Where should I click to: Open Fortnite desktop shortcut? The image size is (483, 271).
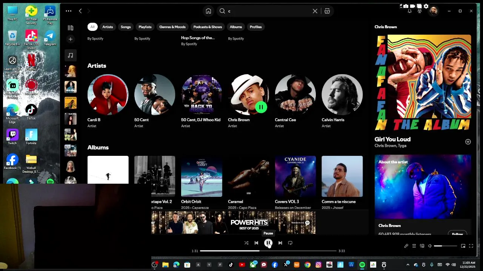31,137
